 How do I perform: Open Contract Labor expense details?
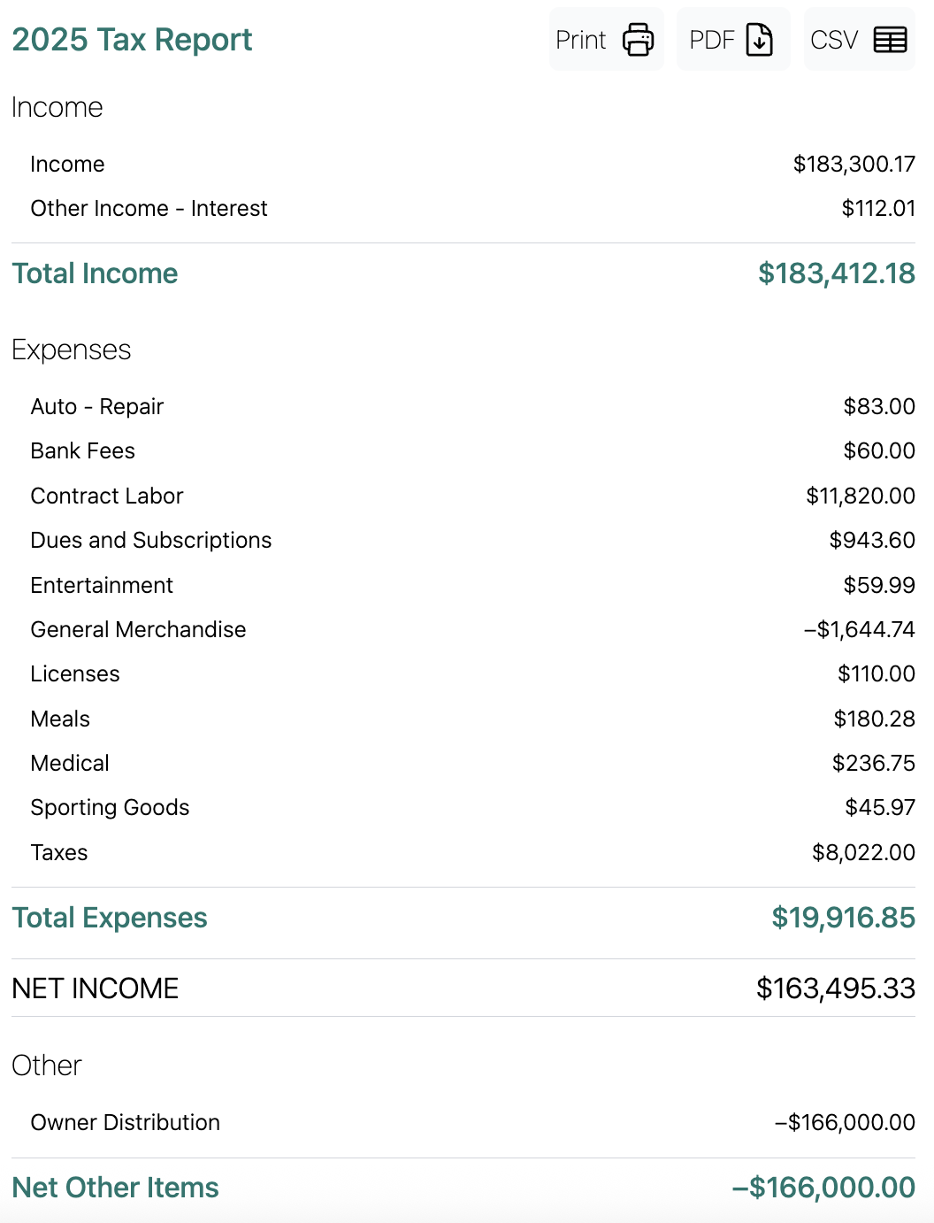pos(107,496)
